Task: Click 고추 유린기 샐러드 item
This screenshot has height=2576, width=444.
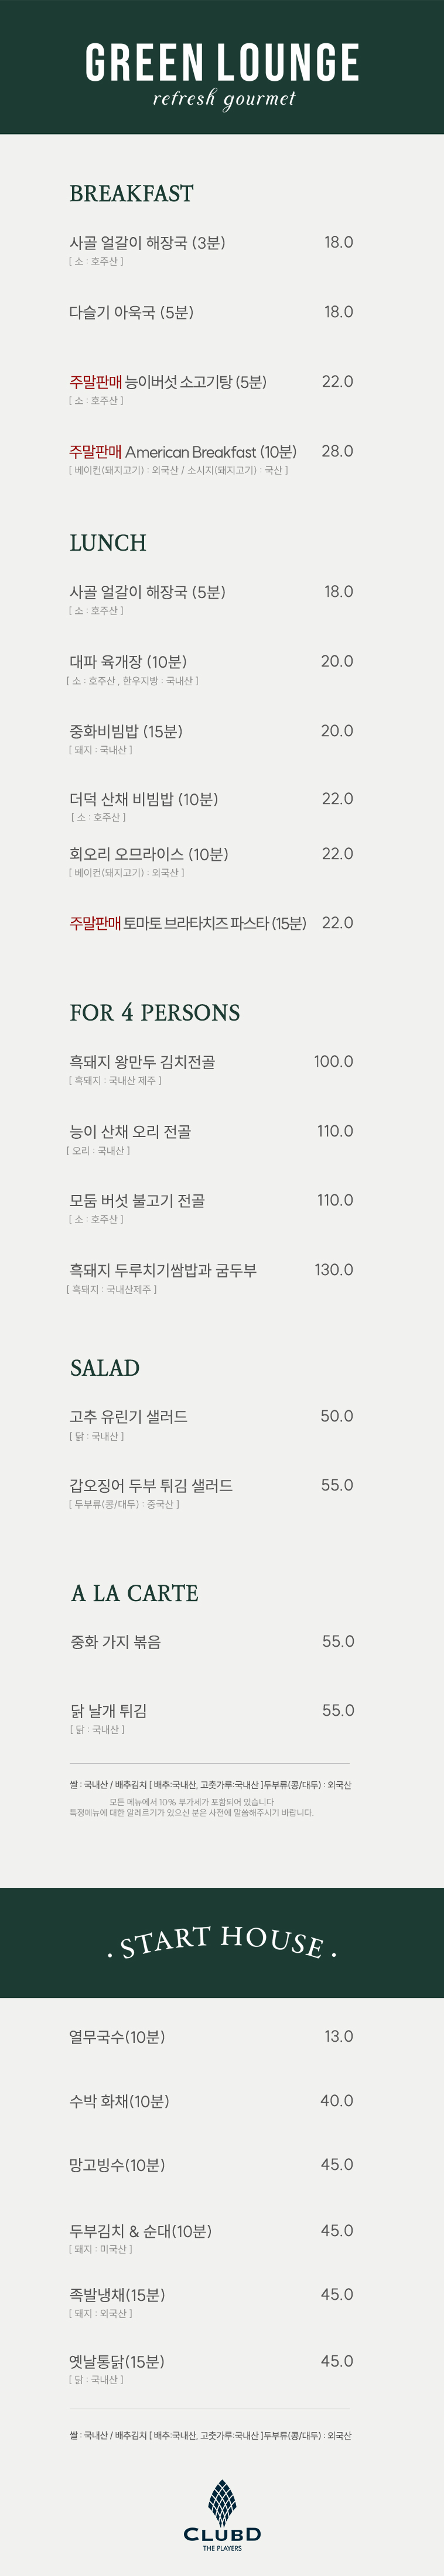Action: pyautogui.click(x=128, y=1417)
